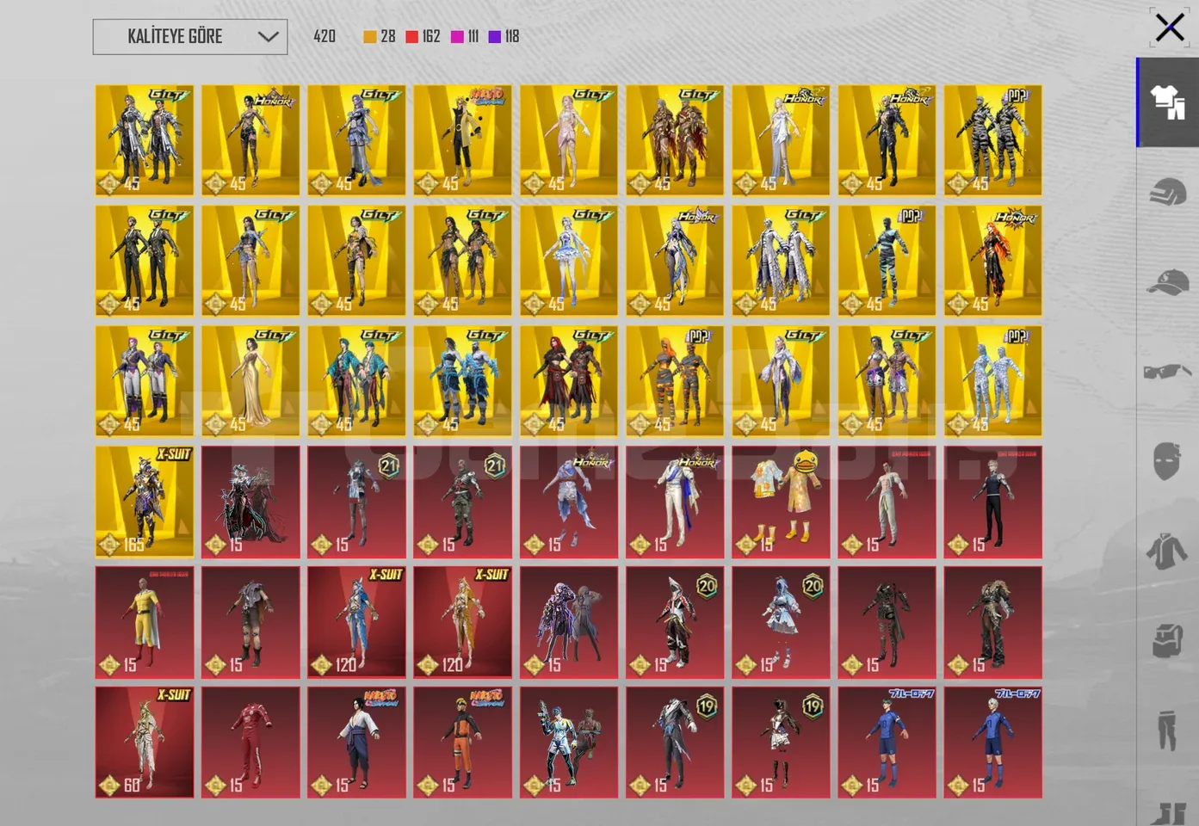Select the red racing suit outfit
The height and width of the screenshot is (826, 1199).
pos(250,743)
